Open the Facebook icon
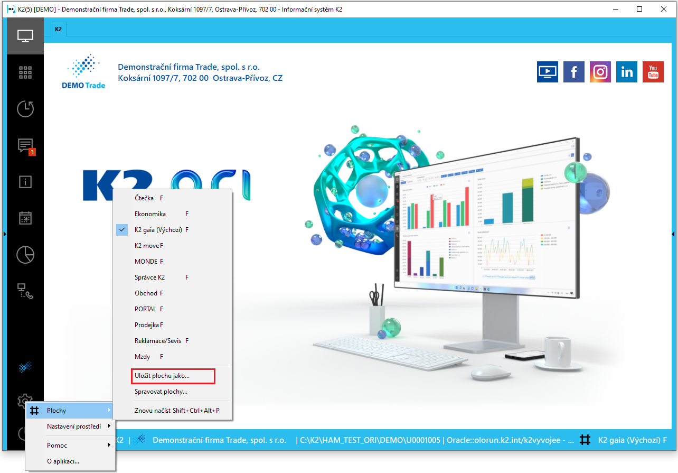The height and width of the screenshot is (473, 678). click(x=574, y=71)
